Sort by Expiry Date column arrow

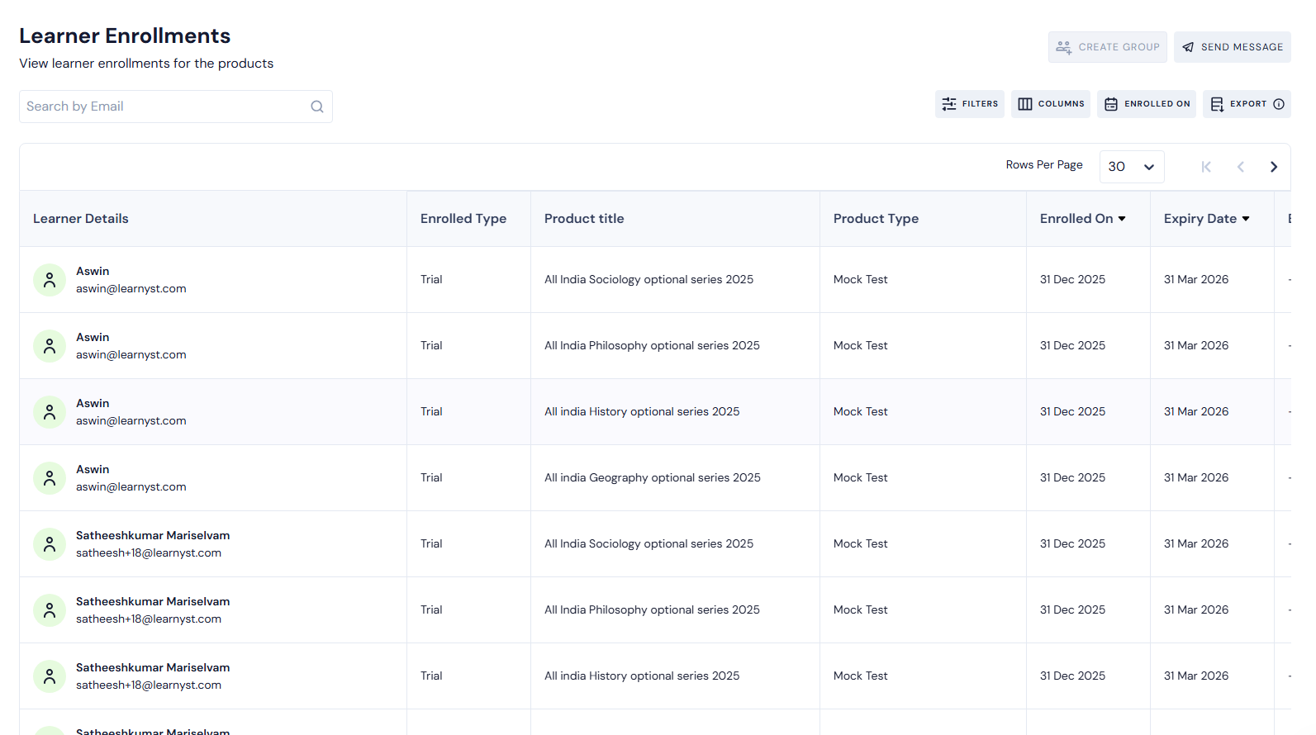point(1246,219)
